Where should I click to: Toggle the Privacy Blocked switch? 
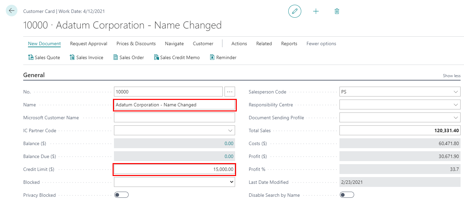(x=121, y=195)
